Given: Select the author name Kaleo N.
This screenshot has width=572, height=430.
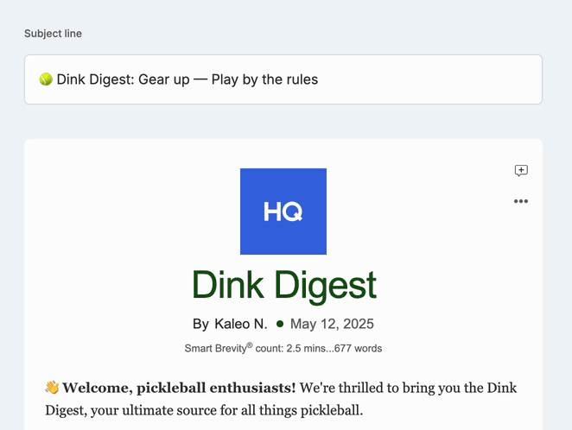Looking at the screenshot, I should (240, 324).
